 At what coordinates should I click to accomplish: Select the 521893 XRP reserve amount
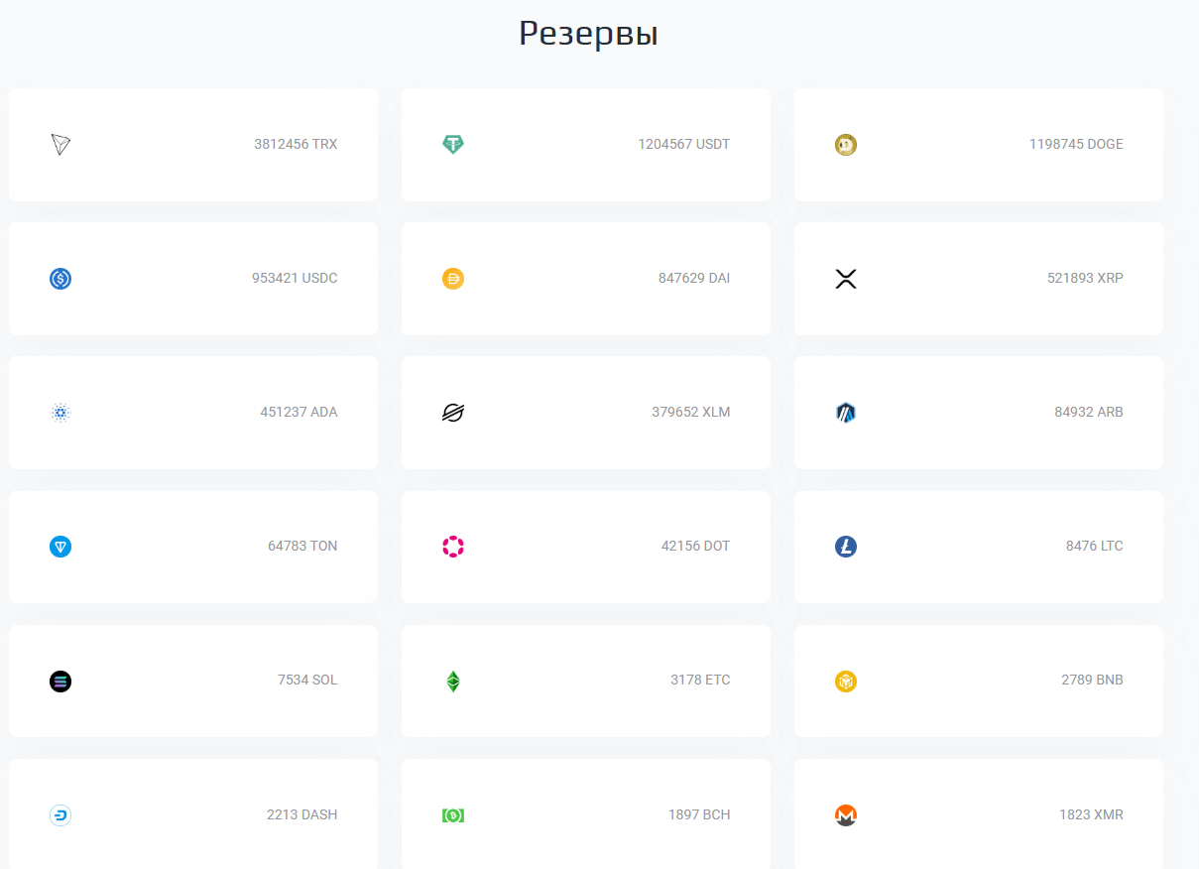(1085, 279)
